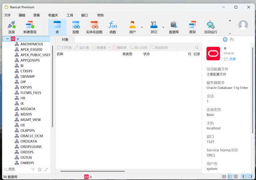Click the Oracle connection icon labeled o in the tree
Screen dimensions: 256x180
13,39
